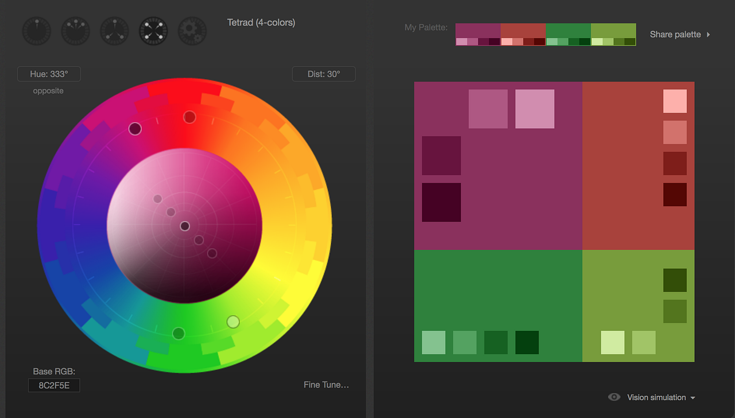Screen dimensions: 735x418
Task: Click the Share palette link
Action: (675, 34)
